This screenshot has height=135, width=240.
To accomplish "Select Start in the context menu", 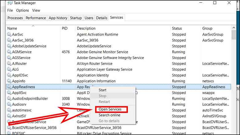I will [102, 90].
